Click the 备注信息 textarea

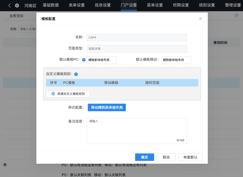(137, 131)
